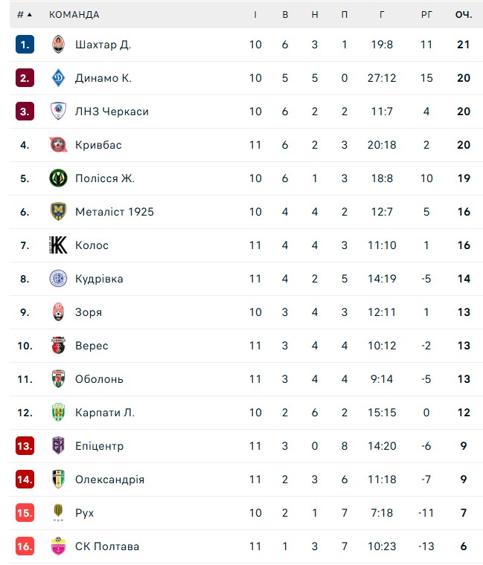
Task: Click the LNZ Cherkasy team emblem
Action: click(x=58, y=112)
